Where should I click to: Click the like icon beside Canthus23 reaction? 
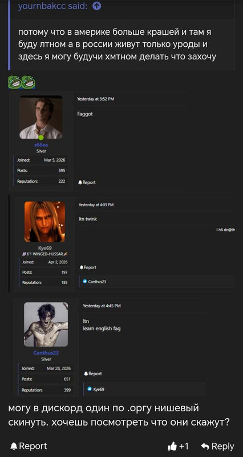tap(84, 282)
